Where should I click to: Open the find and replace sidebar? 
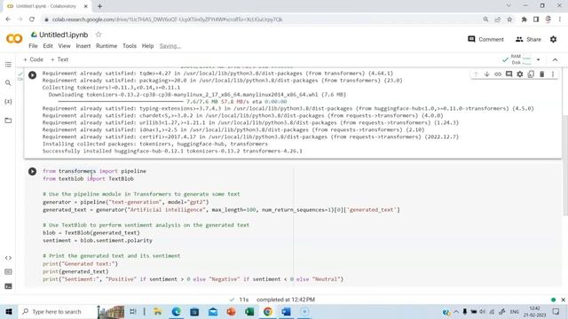(8, 82)
